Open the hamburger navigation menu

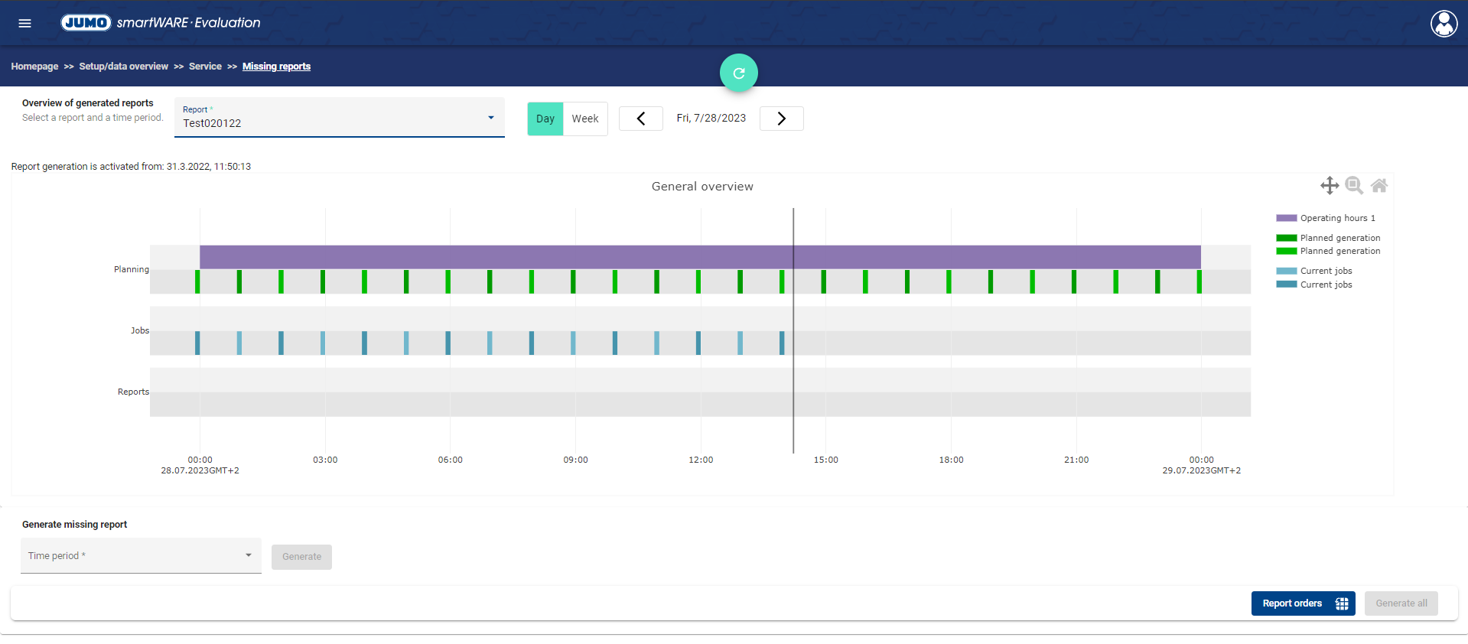point(24,23)
